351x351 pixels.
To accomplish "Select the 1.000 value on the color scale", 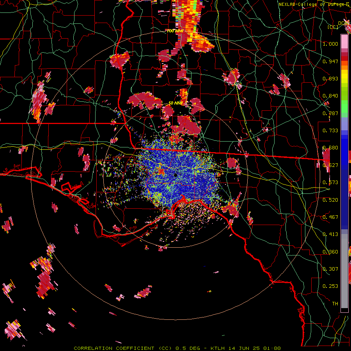I will [330, 44].
